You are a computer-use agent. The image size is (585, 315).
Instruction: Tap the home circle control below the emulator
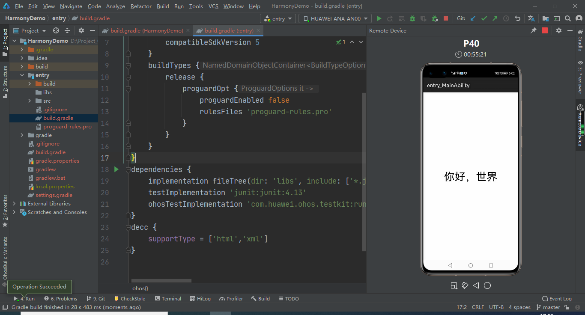pos(487,285)
